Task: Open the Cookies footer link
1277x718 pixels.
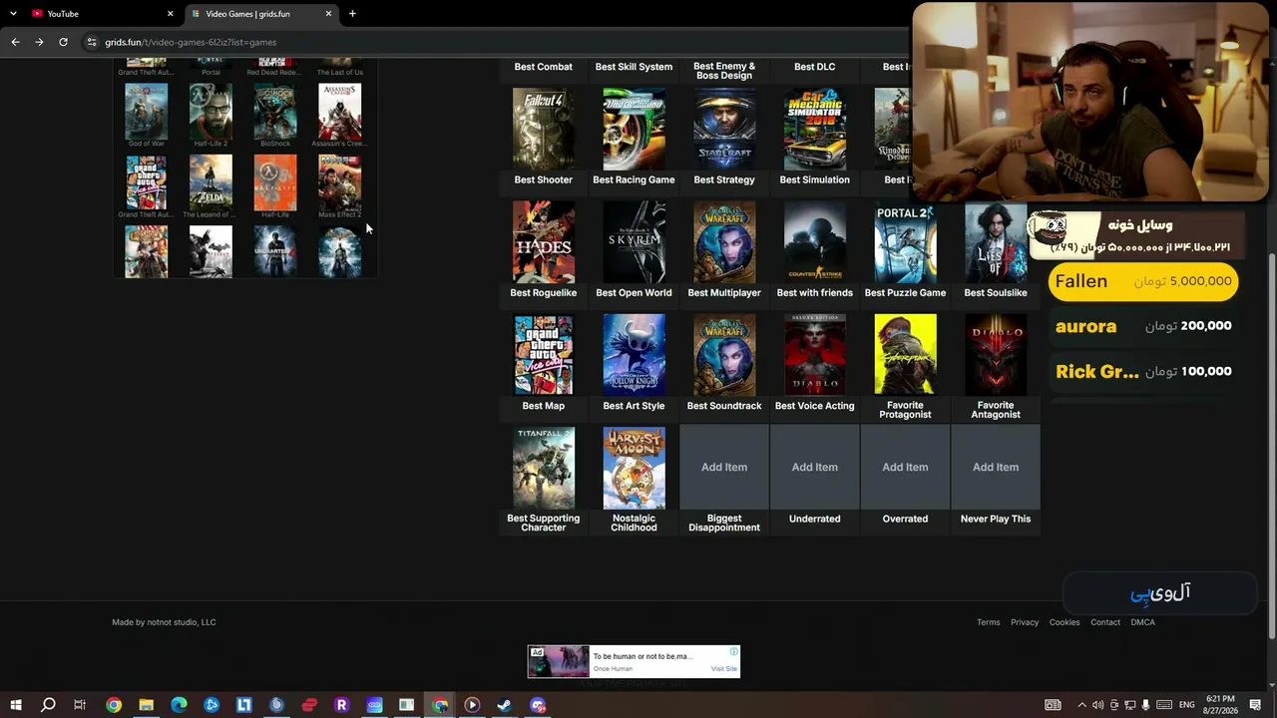Action: coord(1064,622)
